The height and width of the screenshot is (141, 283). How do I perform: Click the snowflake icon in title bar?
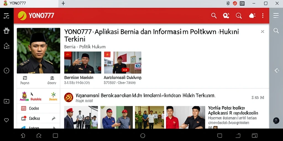(228, 3)
